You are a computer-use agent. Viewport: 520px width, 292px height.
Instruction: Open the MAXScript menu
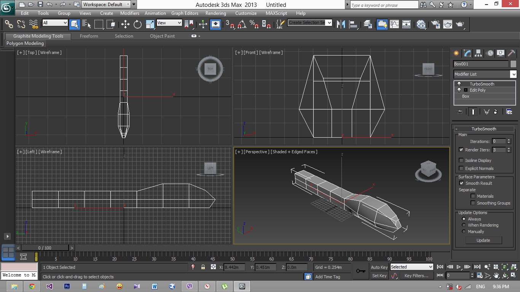[276, 13]
